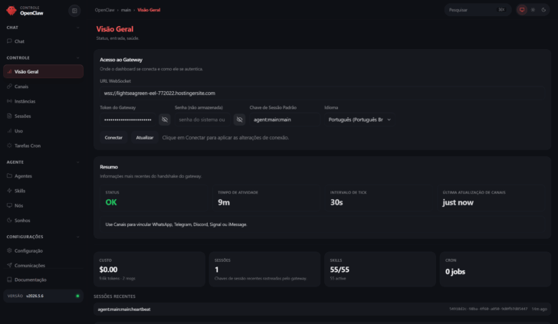Select the system theme monitor icon
Viewport: 558px width, 324px height.
522,10
